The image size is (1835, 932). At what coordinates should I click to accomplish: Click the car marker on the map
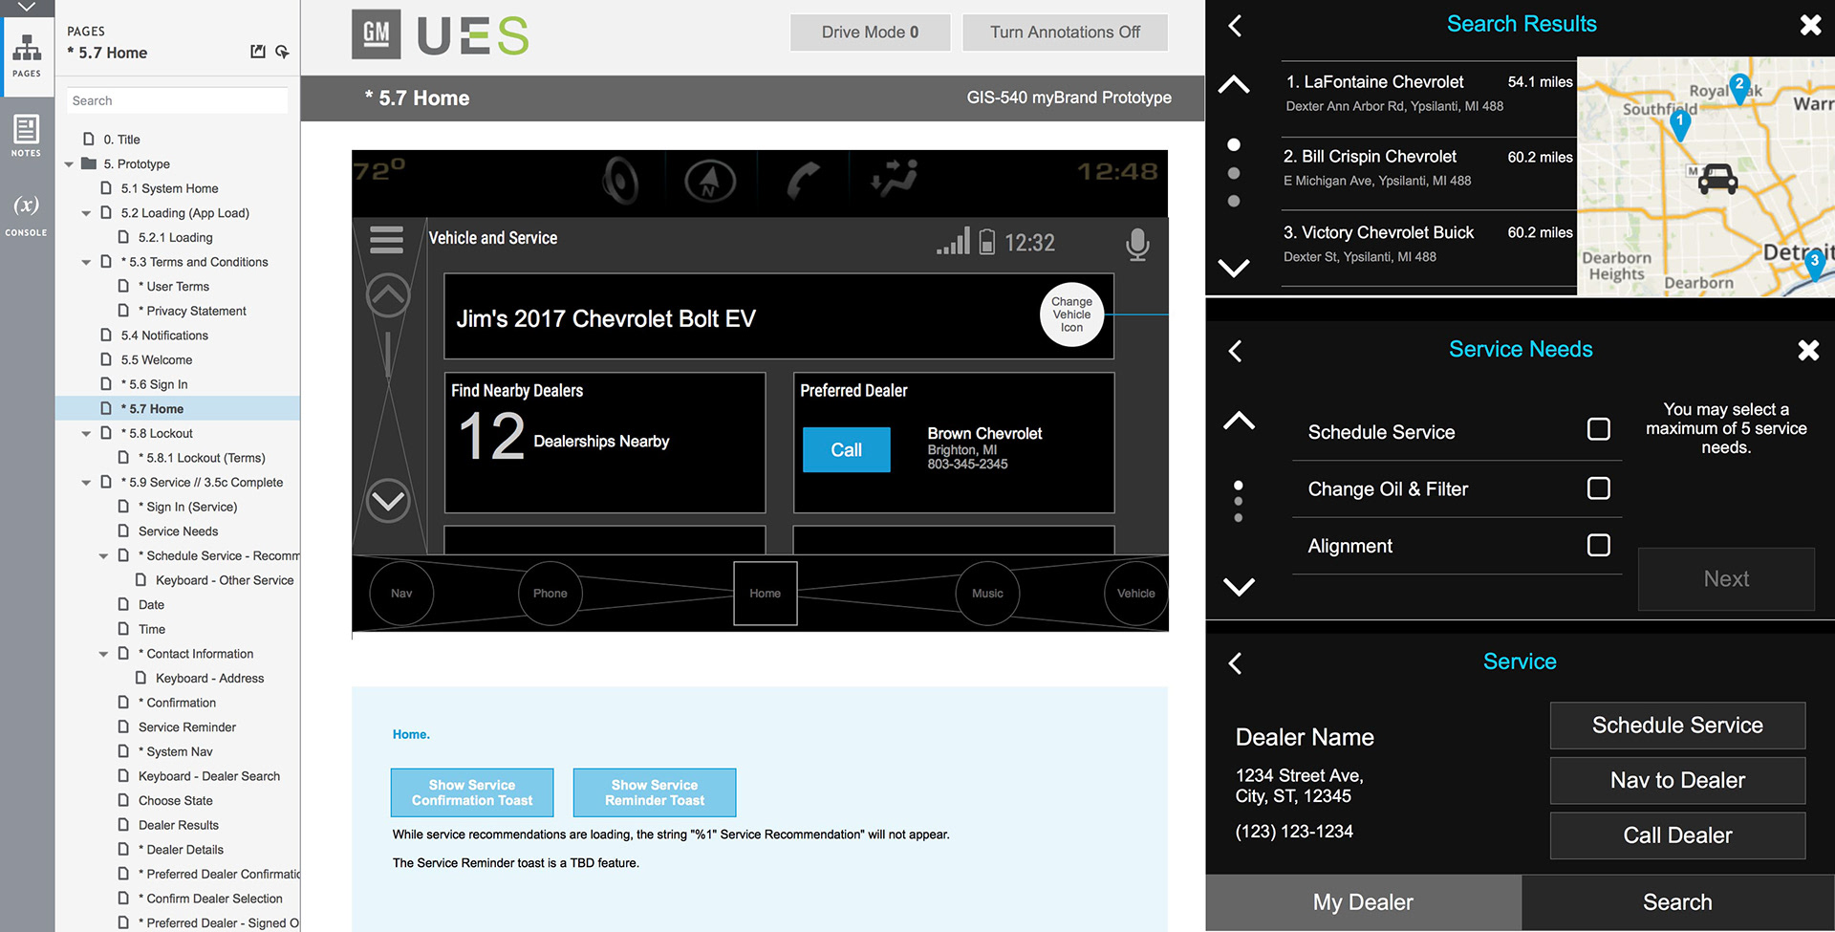point(1717,179)
